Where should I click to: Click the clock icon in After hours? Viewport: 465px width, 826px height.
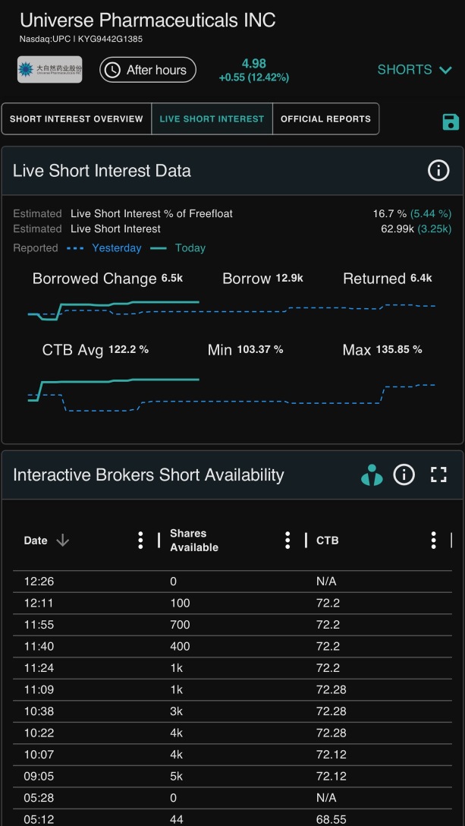pyautogui.click(x=112, y=70)
